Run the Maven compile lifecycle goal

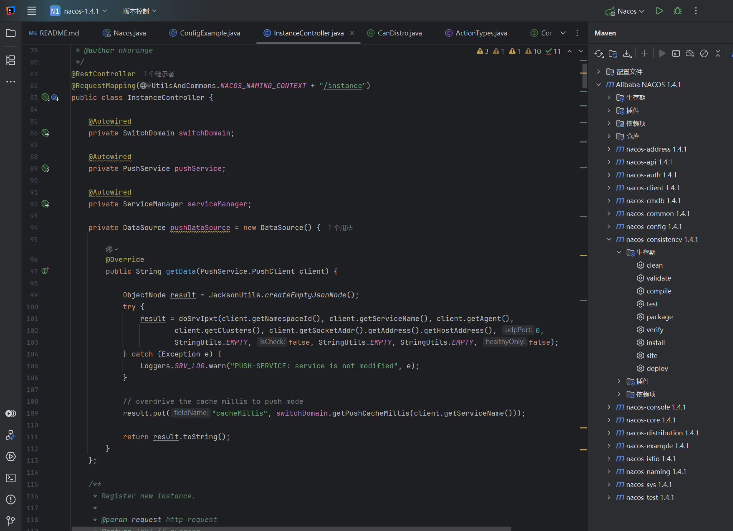coord(658,291)
